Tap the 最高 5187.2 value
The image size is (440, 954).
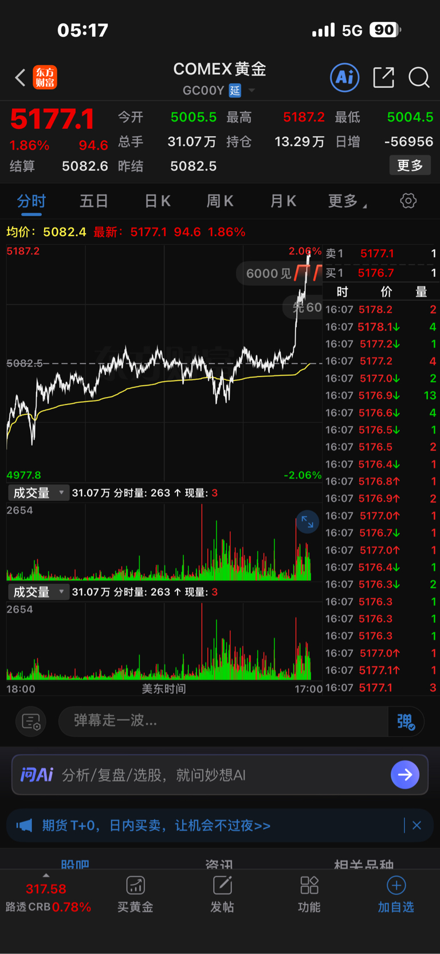coord(304,117)
